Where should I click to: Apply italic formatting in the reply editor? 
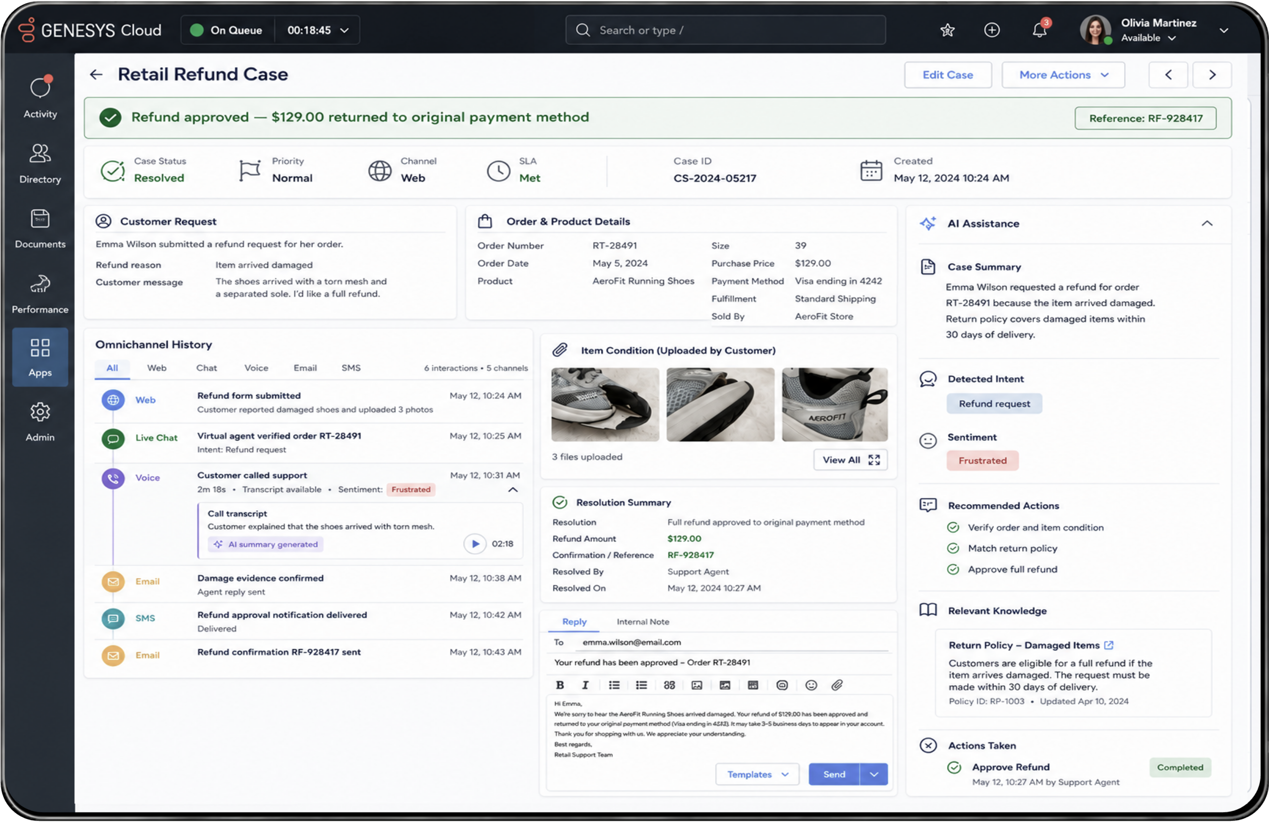coord(585,685)
